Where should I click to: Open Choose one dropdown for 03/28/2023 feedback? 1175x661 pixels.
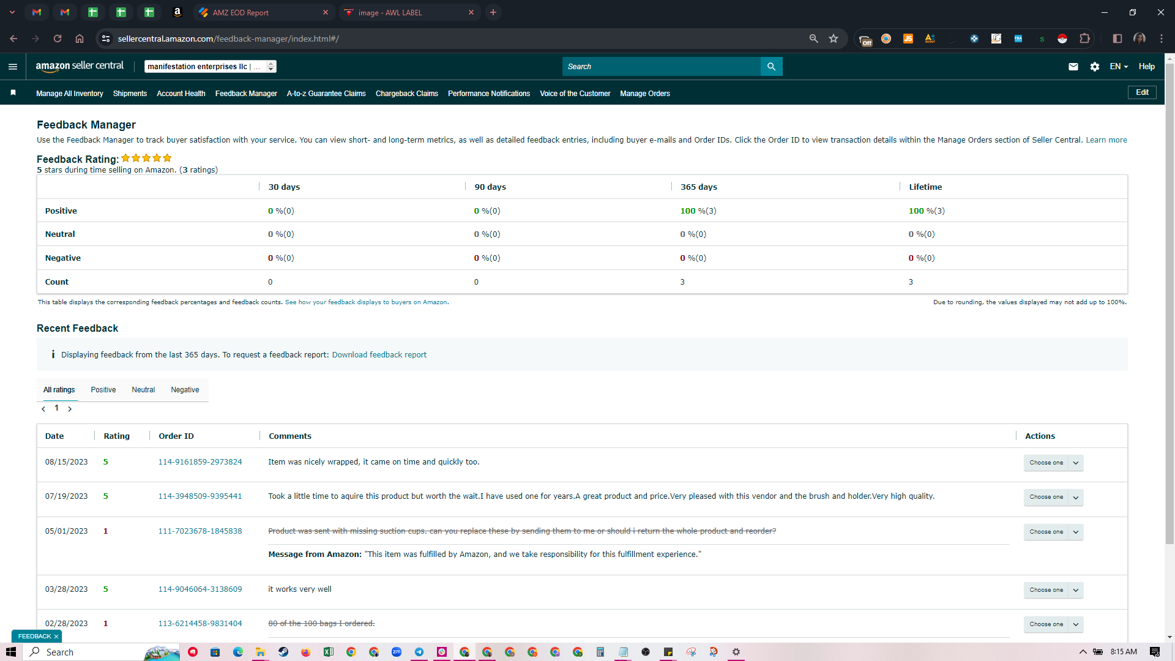tap(1053, 590)
